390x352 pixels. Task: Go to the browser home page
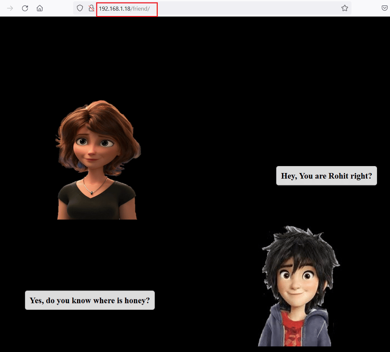tap(40, 8)
